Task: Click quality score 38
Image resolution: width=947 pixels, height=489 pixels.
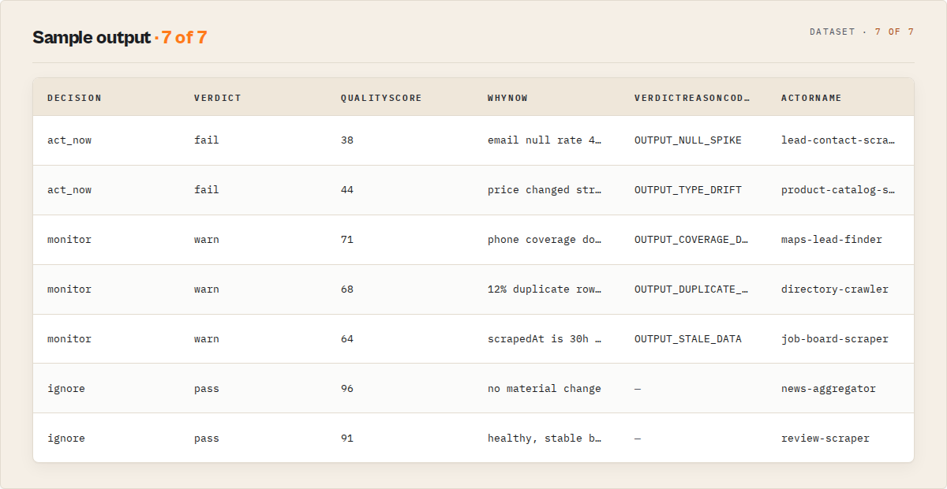Action: [x=347, y=140]
